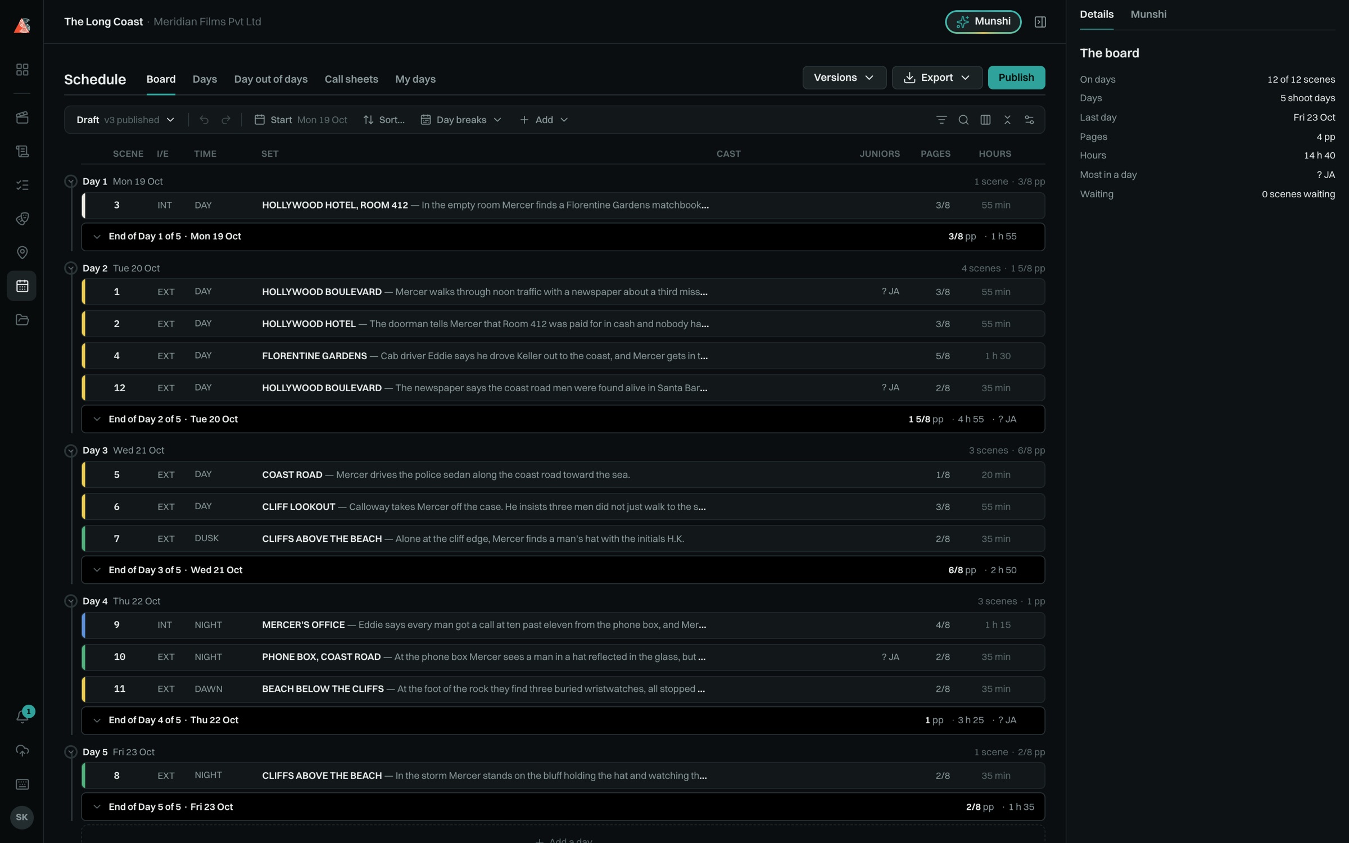Open the Versions dropdown
The image size is (1349, 843).
click(844, 78)
